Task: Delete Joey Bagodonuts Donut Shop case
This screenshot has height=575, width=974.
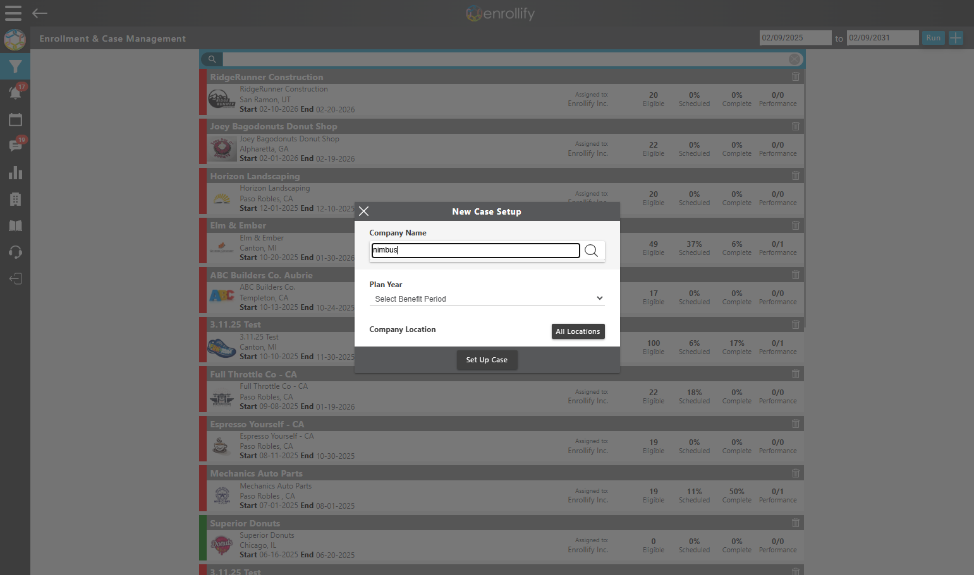Action: point(796,126)
